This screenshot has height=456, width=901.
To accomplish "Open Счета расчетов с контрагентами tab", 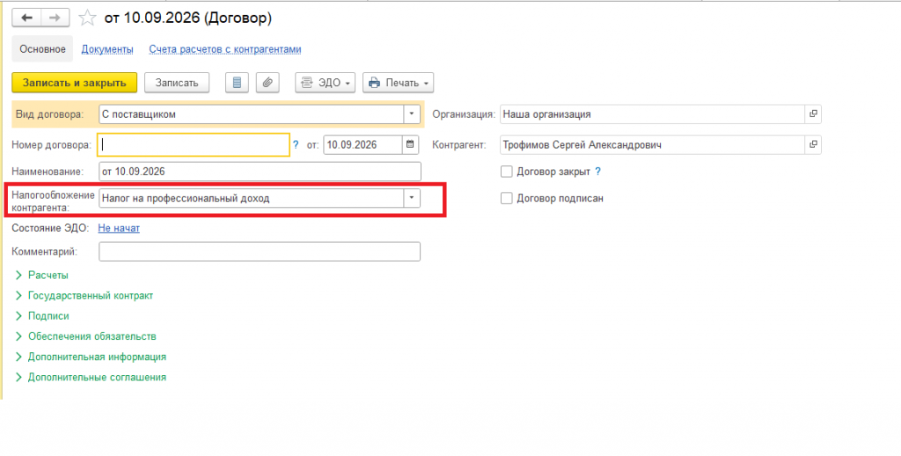I will [225, 49].
